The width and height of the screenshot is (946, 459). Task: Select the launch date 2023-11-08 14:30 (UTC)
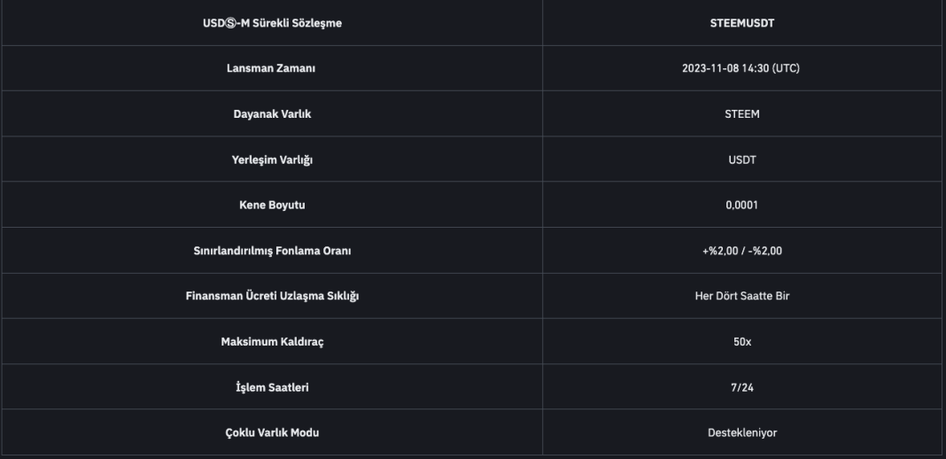click(744, 68)
